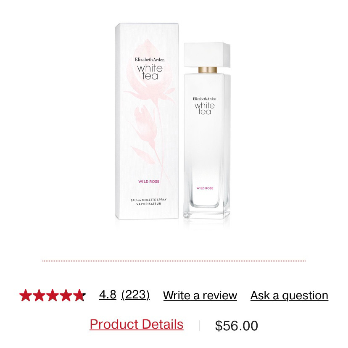Click the red dotted divider line
The height and width of the screenshot is (348, 348).
tap(174, 261)
